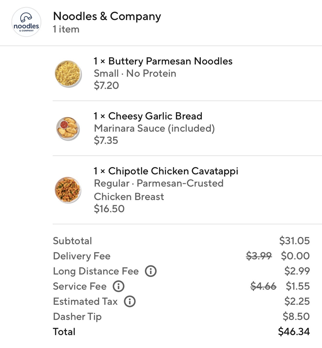Tap the Chipotle Chicken Cavatappi photo
The height and width of the screenshot is (348, 322).
tap(68, 190)
